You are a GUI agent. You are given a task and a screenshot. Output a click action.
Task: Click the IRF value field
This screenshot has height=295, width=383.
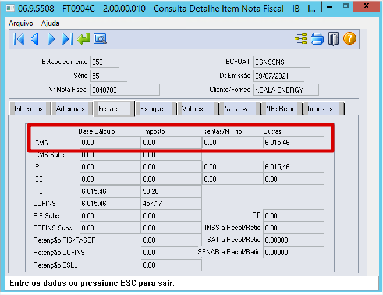tap(293, 216)
